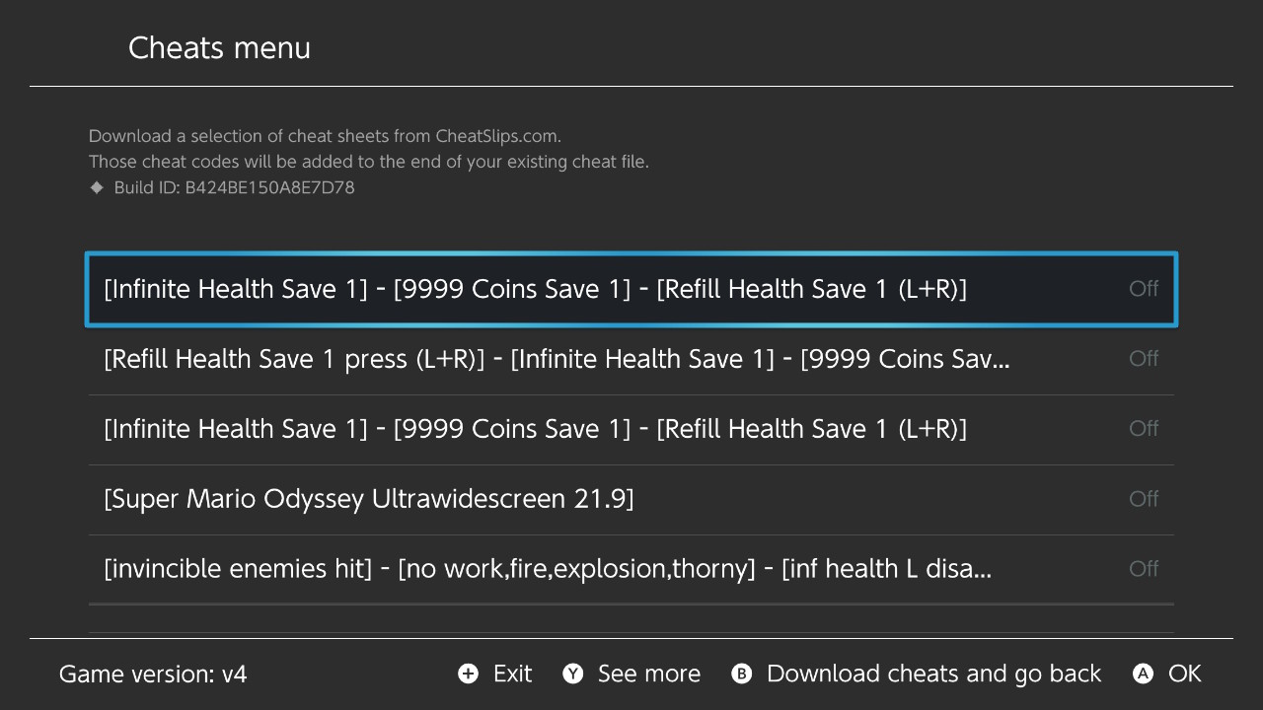Choose See more in the bottom bar
Screen dimensions: 1263x710
point(649,674)
